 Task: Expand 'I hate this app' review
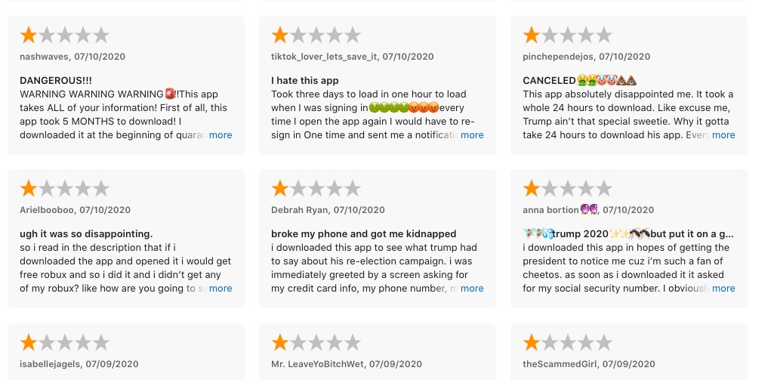click(472, 135)
